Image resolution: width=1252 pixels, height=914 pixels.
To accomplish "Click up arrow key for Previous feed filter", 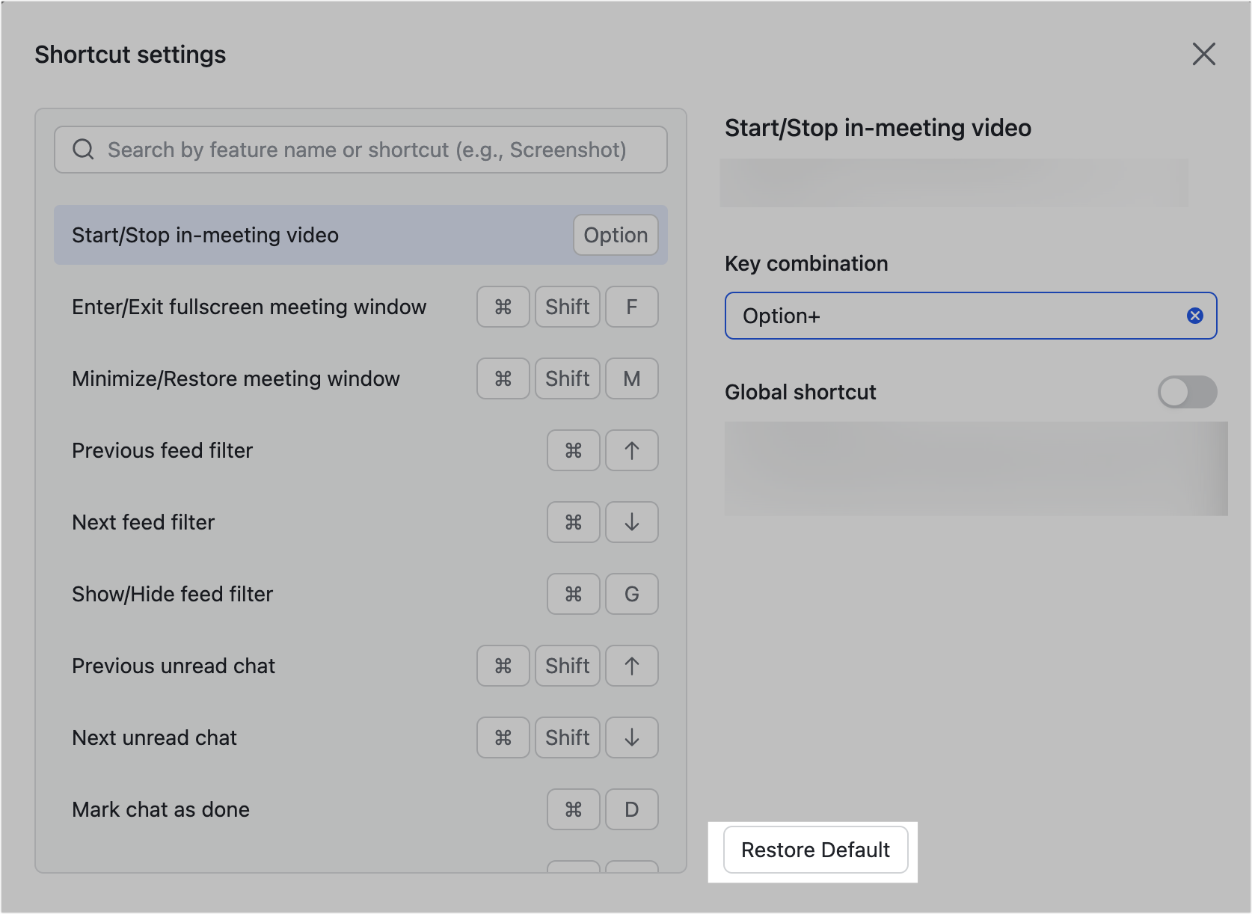I will click(632, 450).
